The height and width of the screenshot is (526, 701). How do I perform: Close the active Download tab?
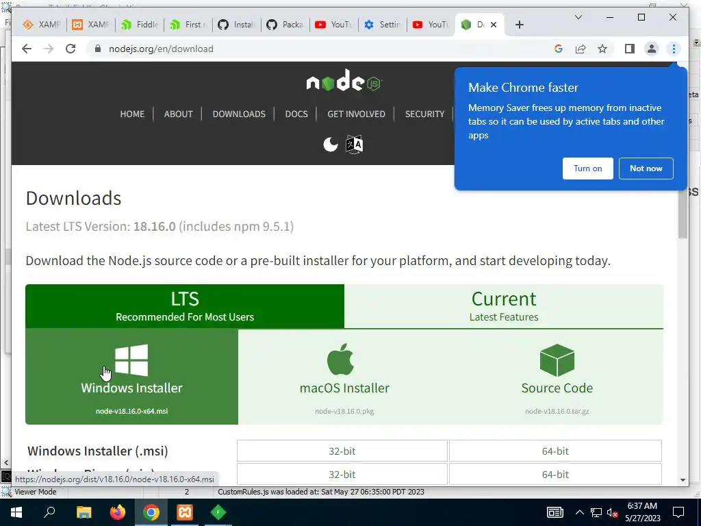pyautogui.click(x=494, y=25)
